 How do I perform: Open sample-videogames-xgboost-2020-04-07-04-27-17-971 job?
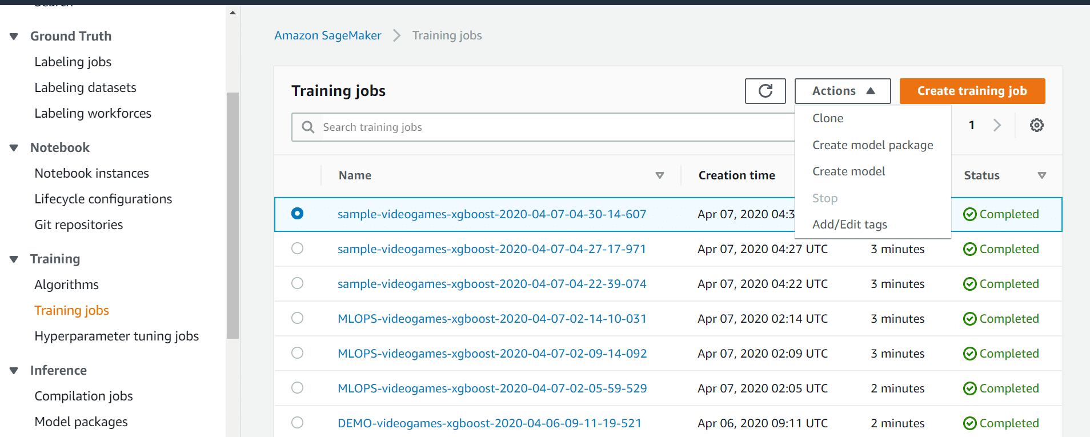click(492, 249)
